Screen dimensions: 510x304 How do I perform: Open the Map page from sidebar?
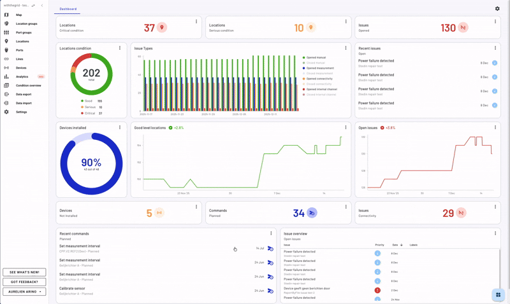coord(18,15)
